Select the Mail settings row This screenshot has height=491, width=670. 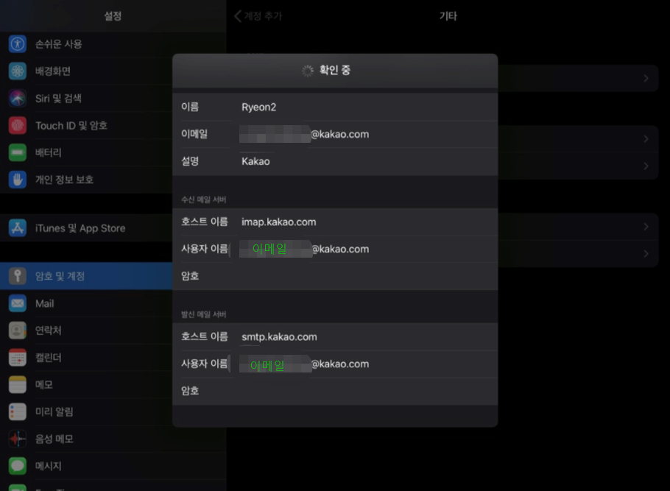coord(86,303)
